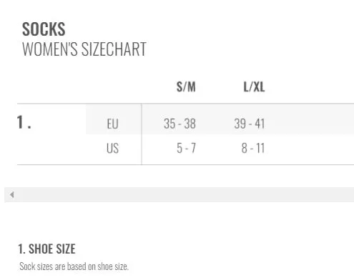
Task: Click the number 38 in EU row
Action: (190, 124)
